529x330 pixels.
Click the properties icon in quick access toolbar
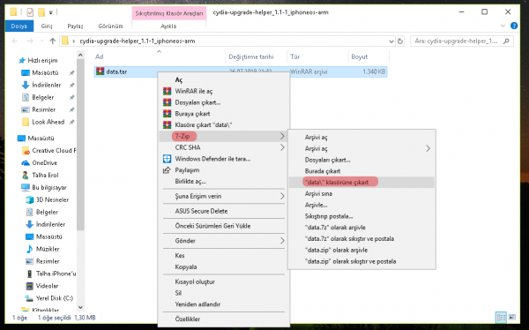[30, 12]
